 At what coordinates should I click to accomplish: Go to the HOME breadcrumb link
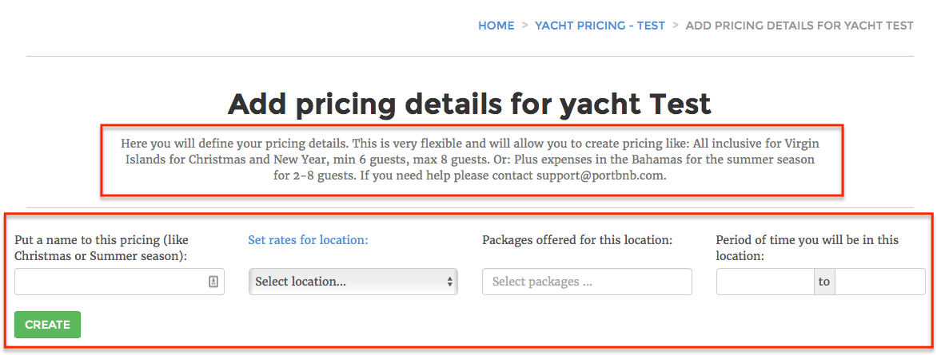click(496, 26)
